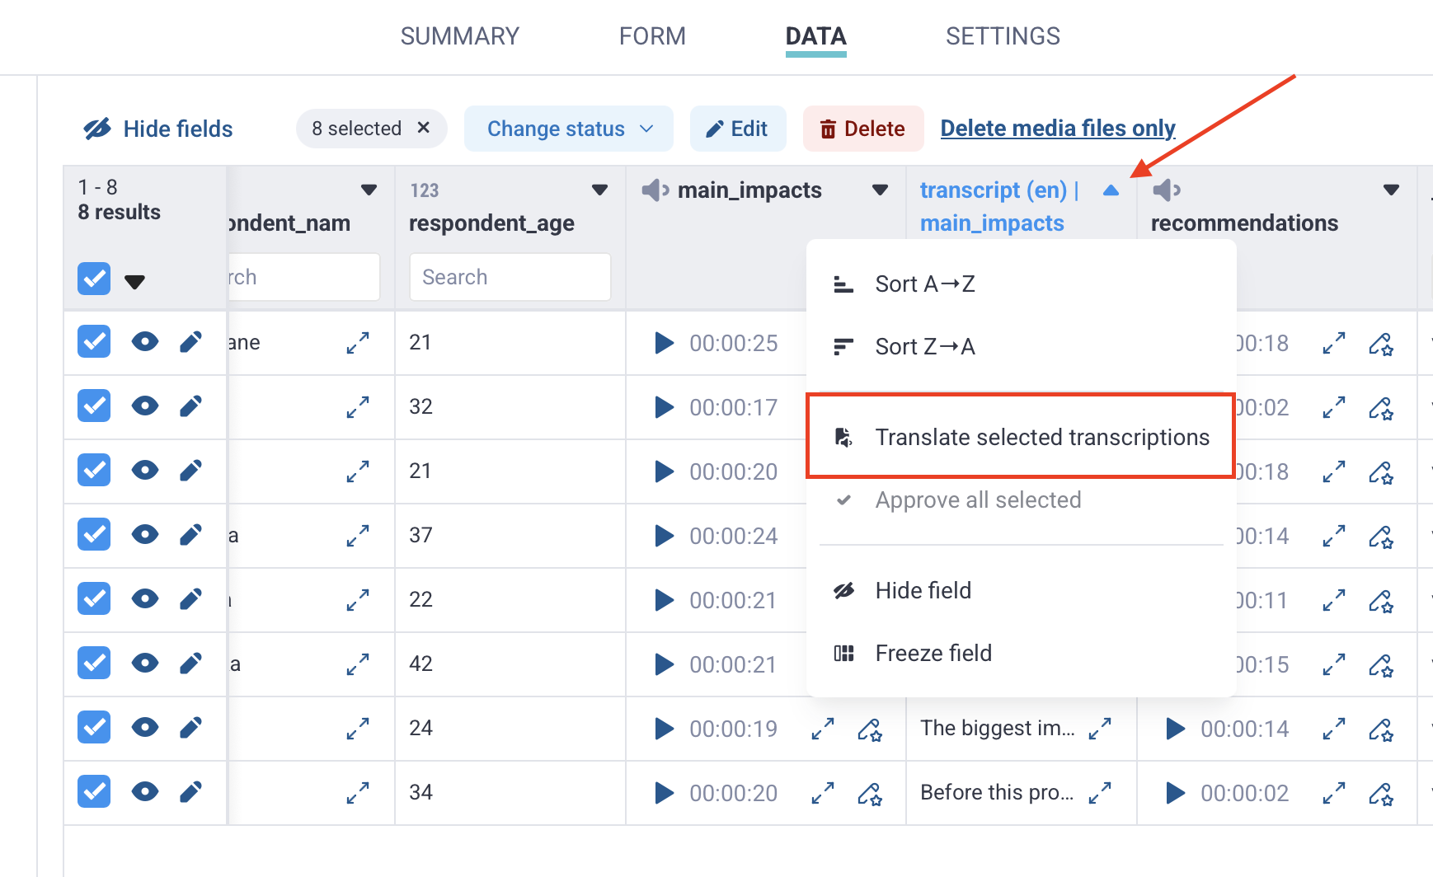Viewport: 1433px width, 877px height.
Task: Play main_impacts audio in age 21 first row
Action: tap(664, 343)
